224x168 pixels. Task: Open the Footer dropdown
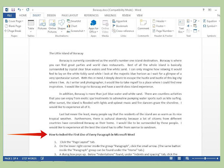click(x=159, y=26)
